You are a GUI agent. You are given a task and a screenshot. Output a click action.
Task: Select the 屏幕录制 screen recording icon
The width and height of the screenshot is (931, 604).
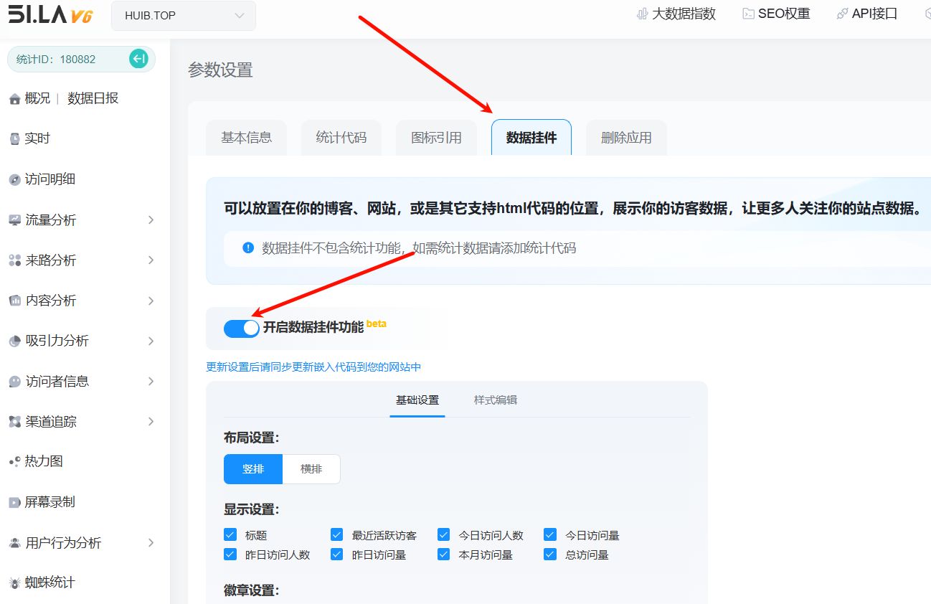coord(14,503)
